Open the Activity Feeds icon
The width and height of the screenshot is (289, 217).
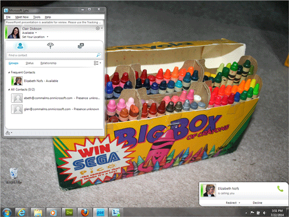click(50, 46)
